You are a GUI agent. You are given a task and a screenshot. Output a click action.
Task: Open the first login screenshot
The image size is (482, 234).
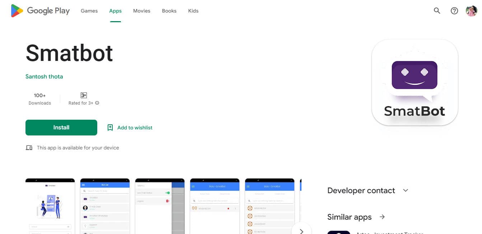click(x=50, y=206)
